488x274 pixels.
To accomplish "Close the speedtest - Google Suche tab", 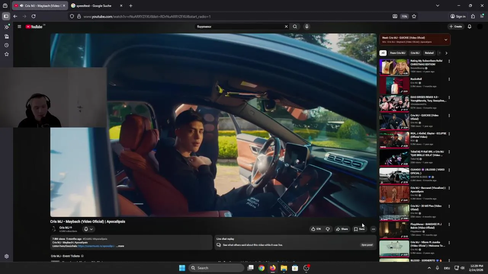I will point(121,6).
